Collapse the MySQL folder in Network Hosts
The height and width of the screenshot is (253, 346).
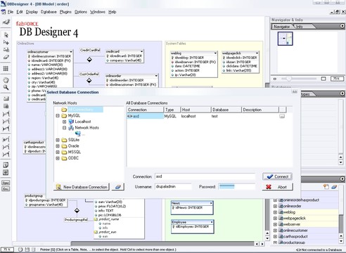58,116
